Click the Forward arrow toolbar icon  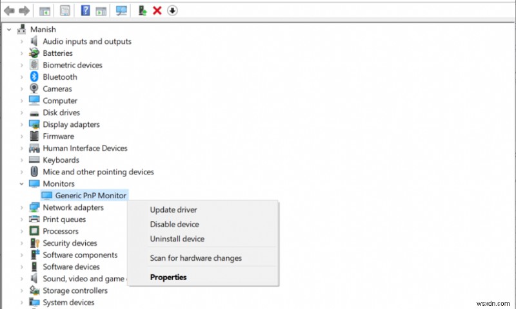[24, 11]
